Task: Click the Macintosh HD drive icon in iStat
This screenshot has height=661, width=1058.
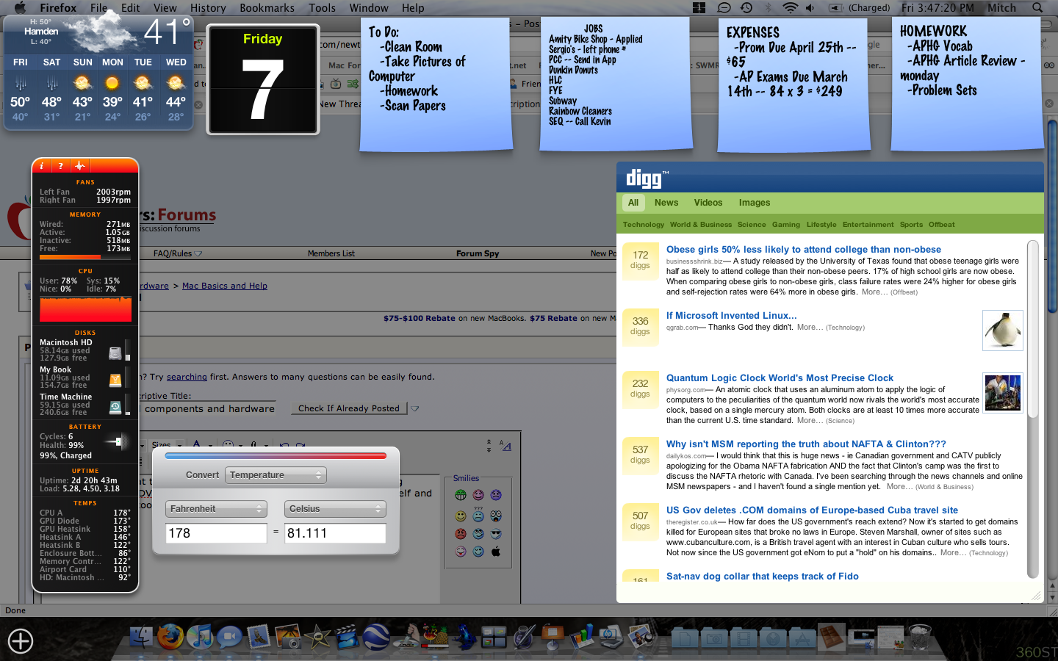Action: 115,353
